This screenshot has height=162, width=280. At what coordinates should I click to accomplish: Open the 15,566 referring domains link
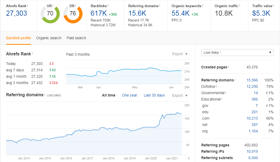252,80
